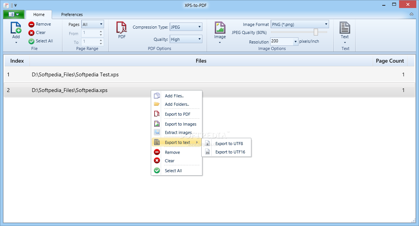
Task: Open the Image button dropdown arrow
Action: pyautogui.click(x=220, y=43)
